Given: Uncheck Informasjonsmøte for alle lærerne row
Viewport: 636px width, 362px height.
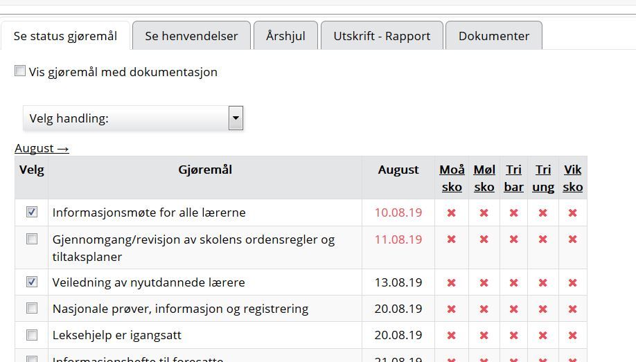Looking at the screenshot, I should coord(32,212).
